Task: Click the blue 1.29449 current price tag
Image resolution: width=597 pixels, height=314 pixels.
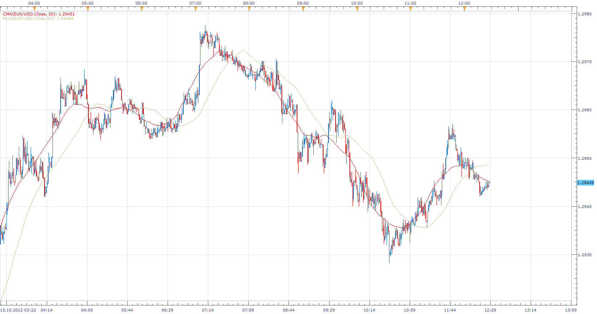Action: click(x=586, y=183)
